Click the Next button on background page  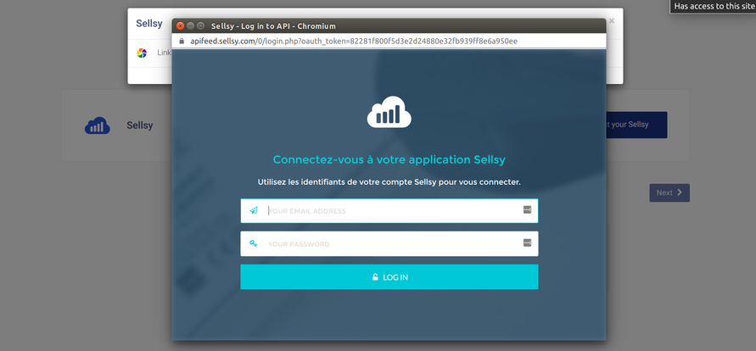(669, 192)
